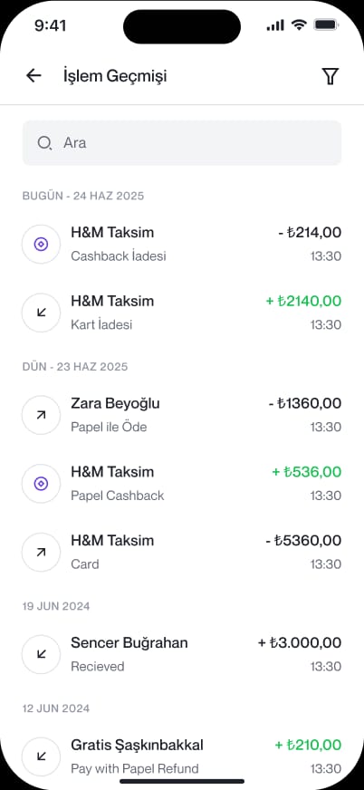Image resolution: width=364 pixels, height=790 pixels.
Task: Tap the İşlem Geçmişi page title
Action: (115, 77)
